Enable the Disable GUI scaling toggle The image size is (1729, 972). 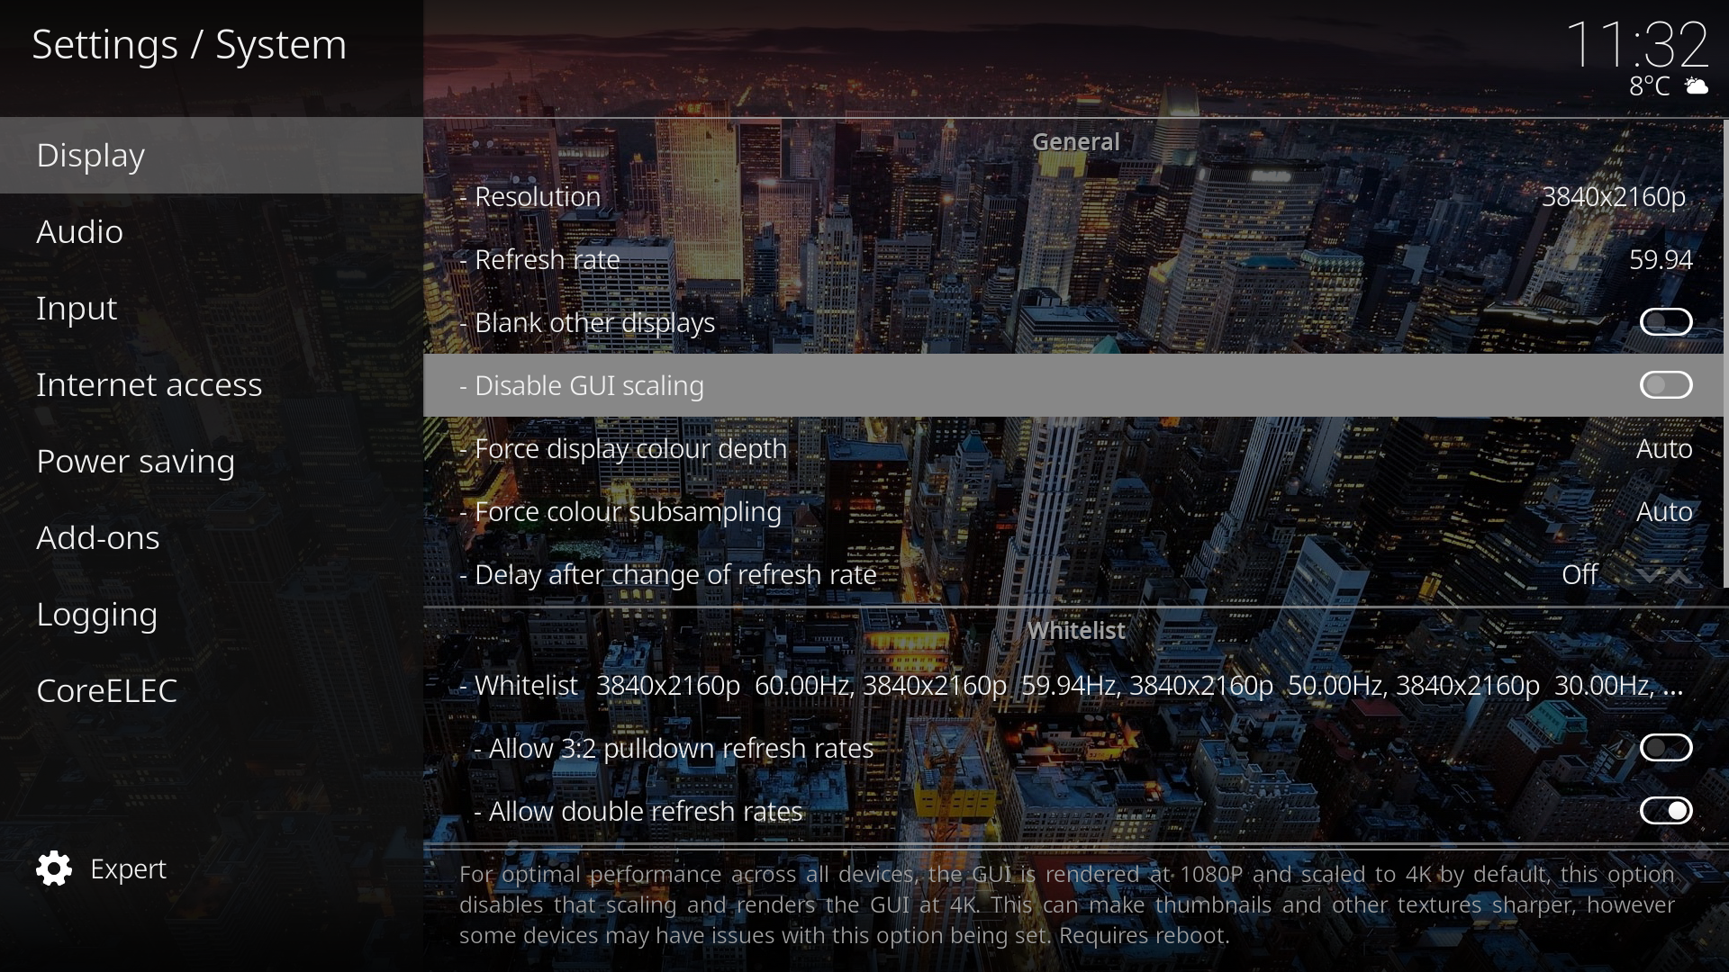[x=1666, y=385]
